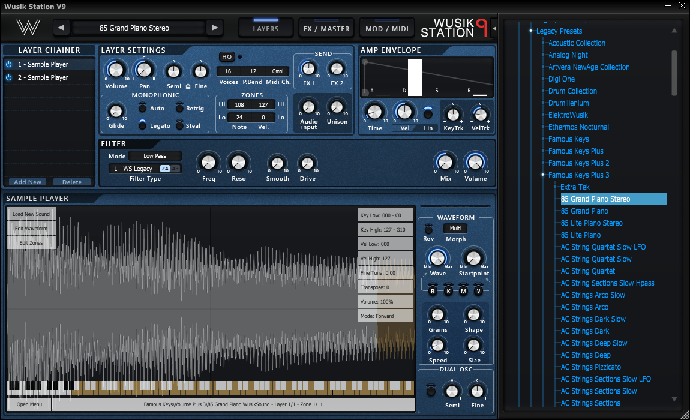Select the AC String Quartet preset
Viewport: 690px width, 420px height.
[x=588, y=271]
